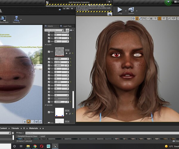Uncheck the Chee parameter checkbox
Image resolution: width=179 pixels, height=149 pixels.
pyautogui.click(x=49, y=59)
